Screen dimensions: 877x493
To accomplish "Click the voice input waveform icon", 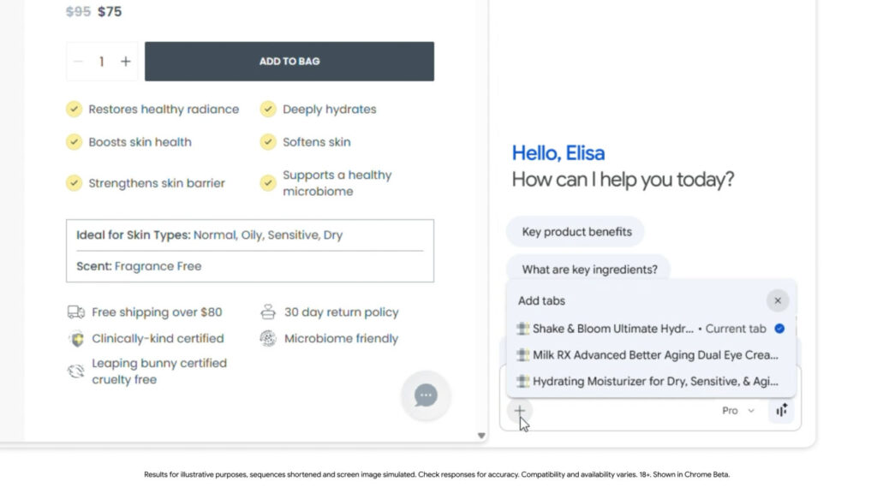I will (x=781, y=411).
